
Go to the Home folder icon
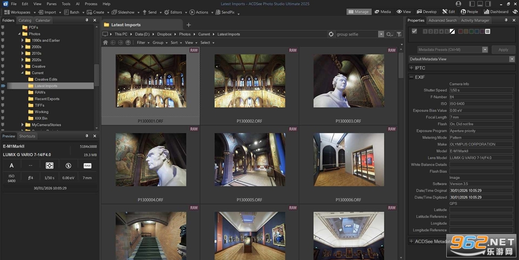[105, 43]
